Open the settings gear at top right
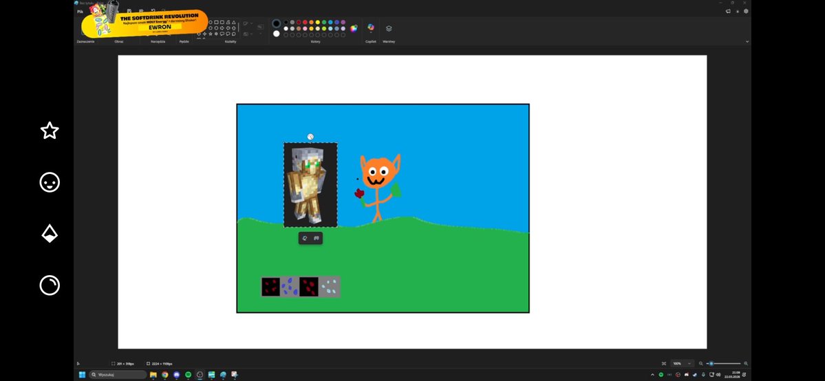The height and width of the screenshot is (381, 825). tap(746, 10)
